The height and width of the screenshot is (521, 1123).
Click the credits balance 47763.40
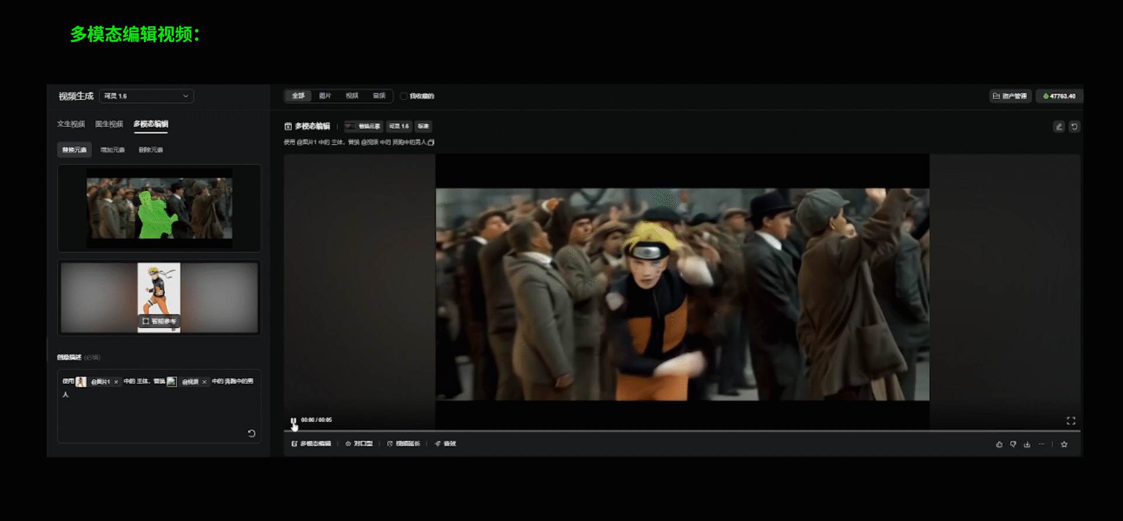click(x=1059, y=96)
